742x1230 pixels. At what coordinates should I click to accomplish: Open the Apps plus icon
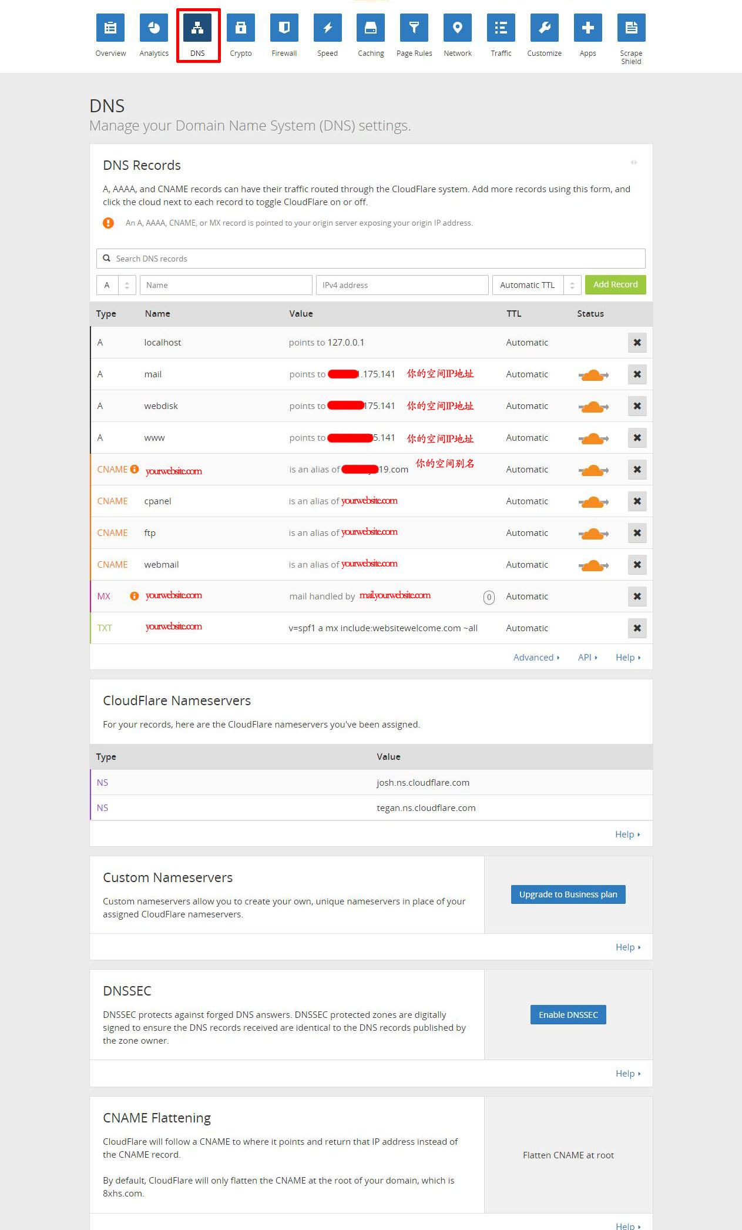(588, 28)
